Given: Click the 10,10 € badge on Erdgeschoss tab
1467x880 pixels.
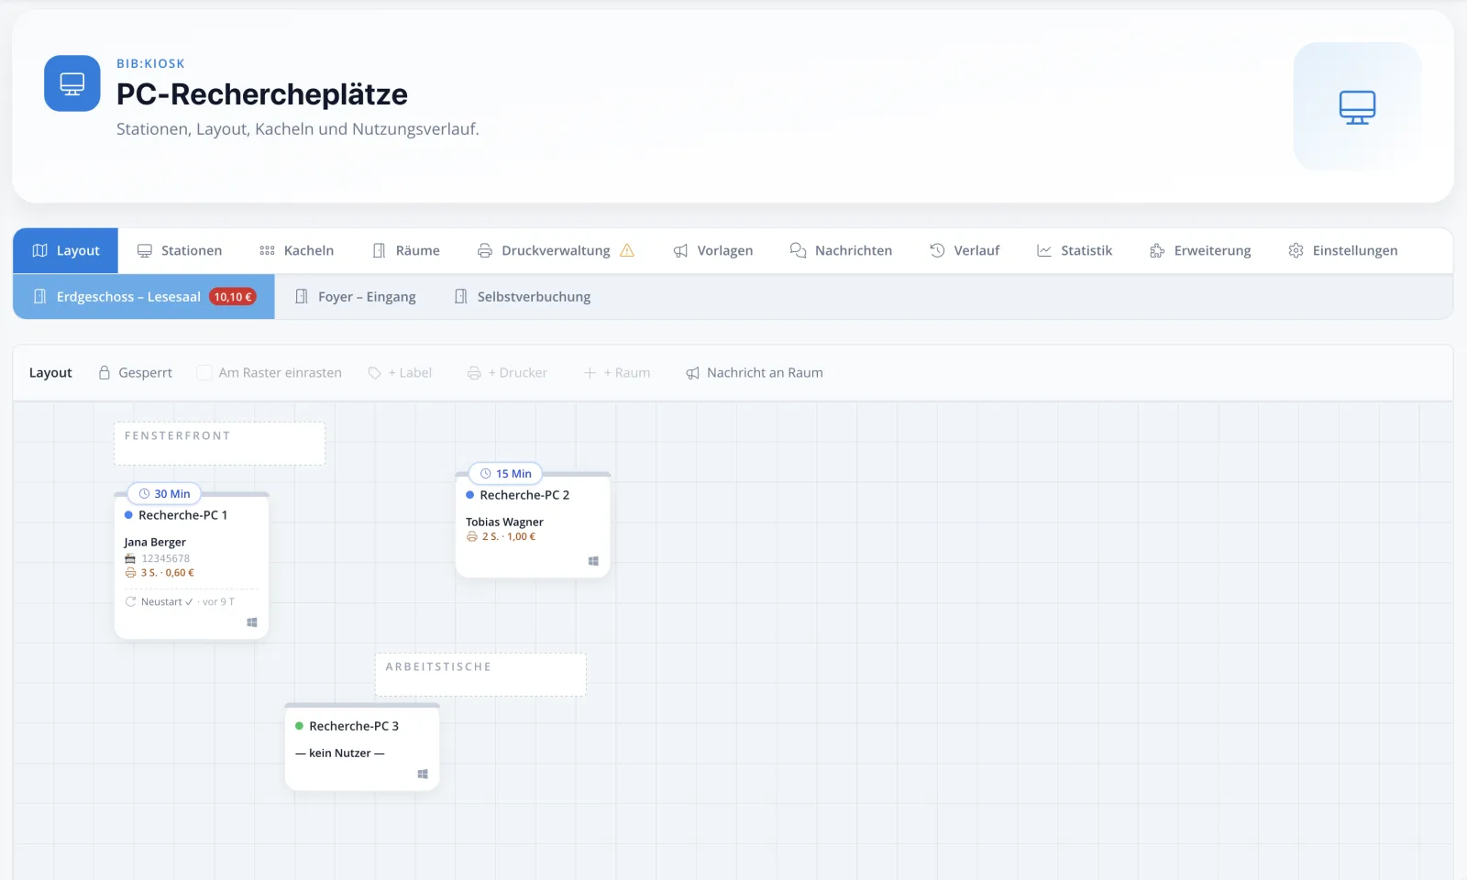Looking at the screenshot, I should [x=233, y=297].
